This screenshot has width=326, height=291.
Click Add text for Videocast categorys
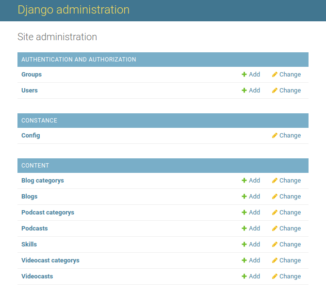(x=255, y=260)
